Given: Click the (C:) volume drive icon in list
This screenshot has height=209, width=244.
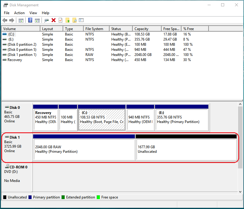Looking at the screenshot, I should click(5, 34).
